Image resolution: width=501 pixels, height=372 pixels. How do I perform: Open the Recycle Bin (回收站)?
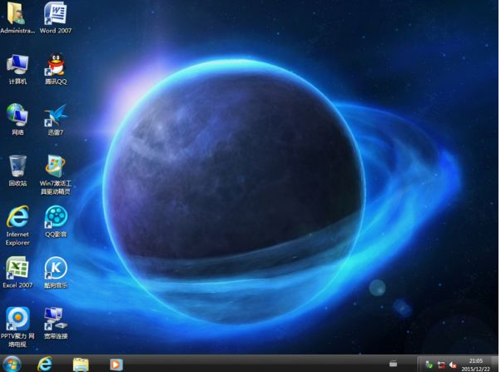[x=17, y=165]
